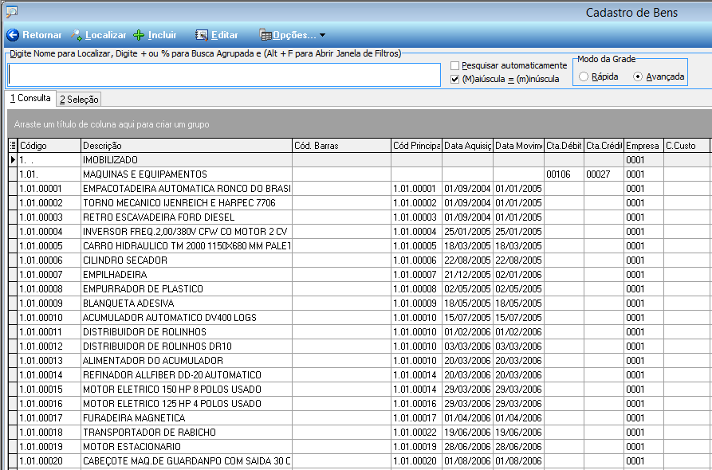Enable Pesquisar automaticamente checkbox
712x470 pixels.
pyautogui.click(x=455, y=65)
